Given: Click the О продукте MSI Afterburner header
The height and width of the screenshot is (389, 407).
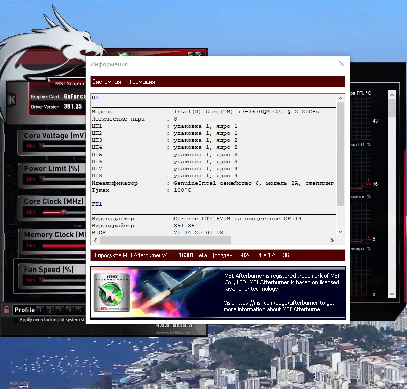Looking at the screenshot, I should pyautogui.click(x=218, y=255).
